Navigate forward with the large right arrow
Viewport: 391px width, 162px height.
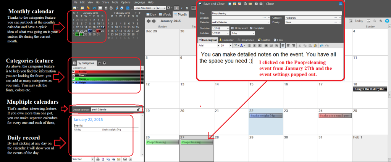point(154,21)
